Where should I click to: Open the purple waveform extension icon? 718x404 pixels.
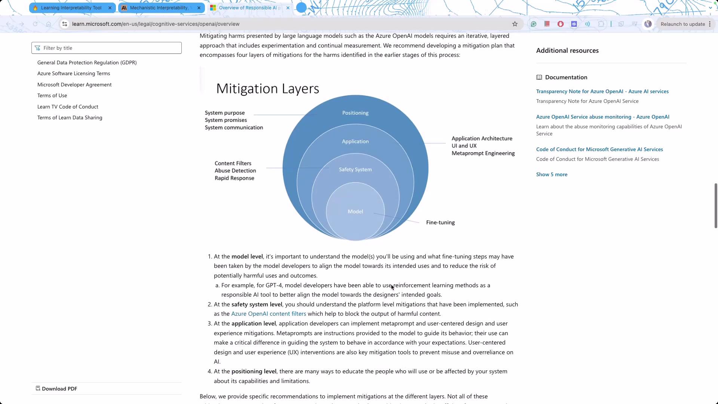[x=574, y=24]
